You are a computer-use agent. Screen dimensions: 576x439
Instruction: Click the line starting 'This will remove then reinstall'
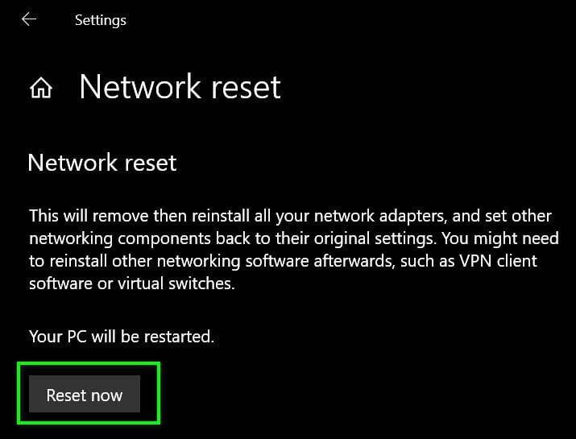pyautogui.click(x=290, y=216)
